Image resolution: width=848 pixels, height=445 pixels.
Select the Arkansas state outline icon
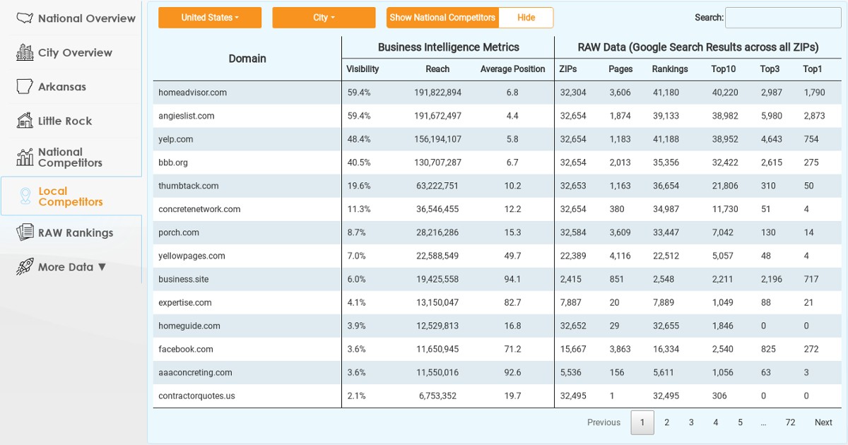25,86
